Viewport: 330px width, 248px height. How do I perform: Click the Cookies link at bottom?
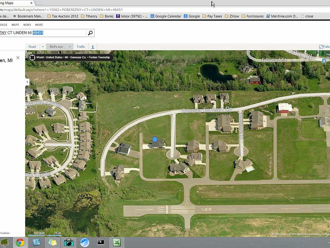(4, 233)
